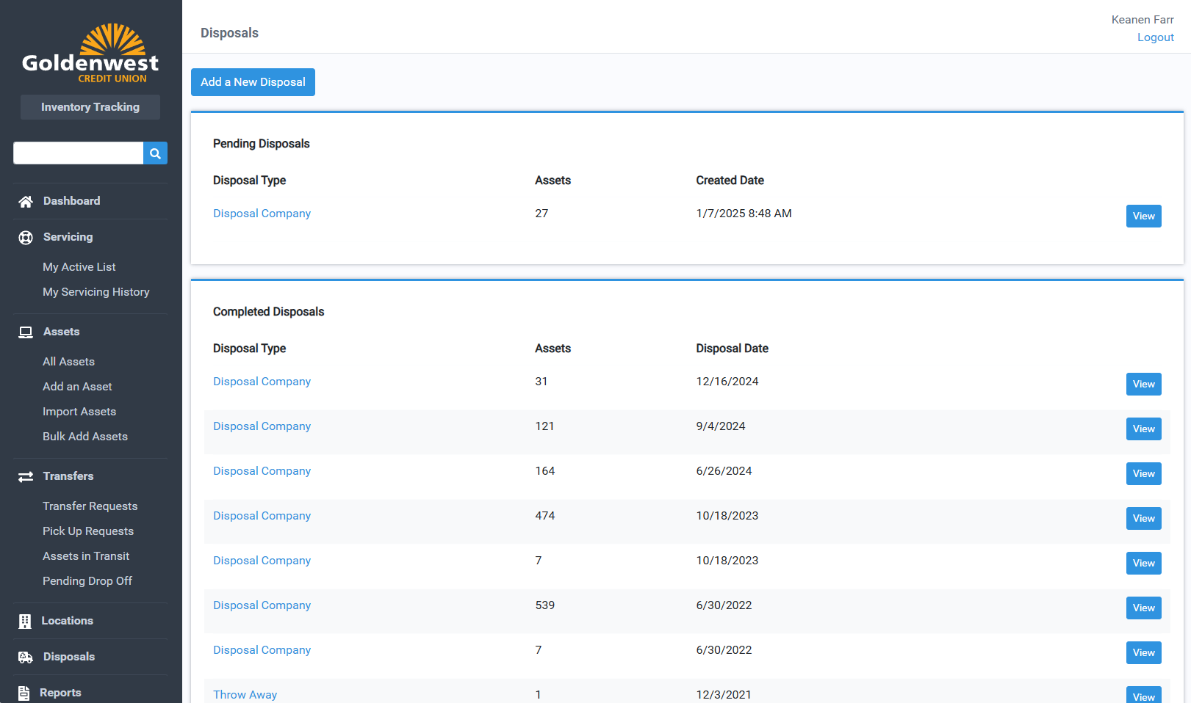Click the Locations building icon
The width and height of the screenshot is (1191, 703).
coord(25,622)
